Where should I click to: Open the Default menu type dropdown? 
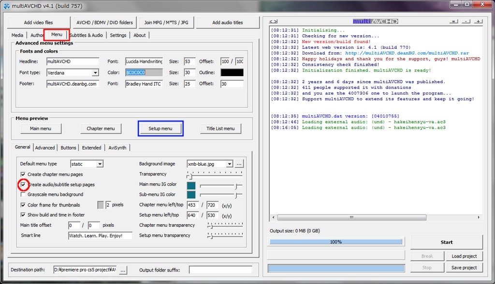tap(100, 164)
